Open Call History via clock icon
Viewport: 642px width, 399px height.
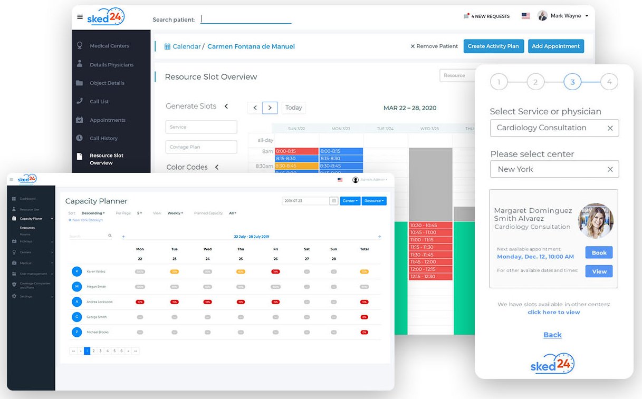[x=80, y=138]
